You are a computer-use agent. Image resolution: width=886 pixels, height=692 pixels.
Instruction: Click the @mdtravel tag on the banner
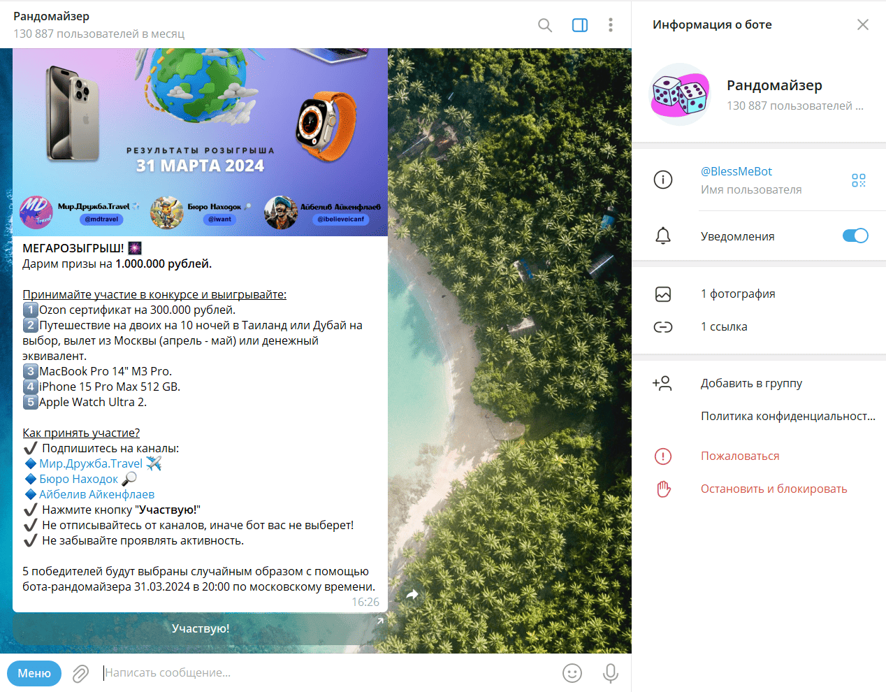pos(101,219)
